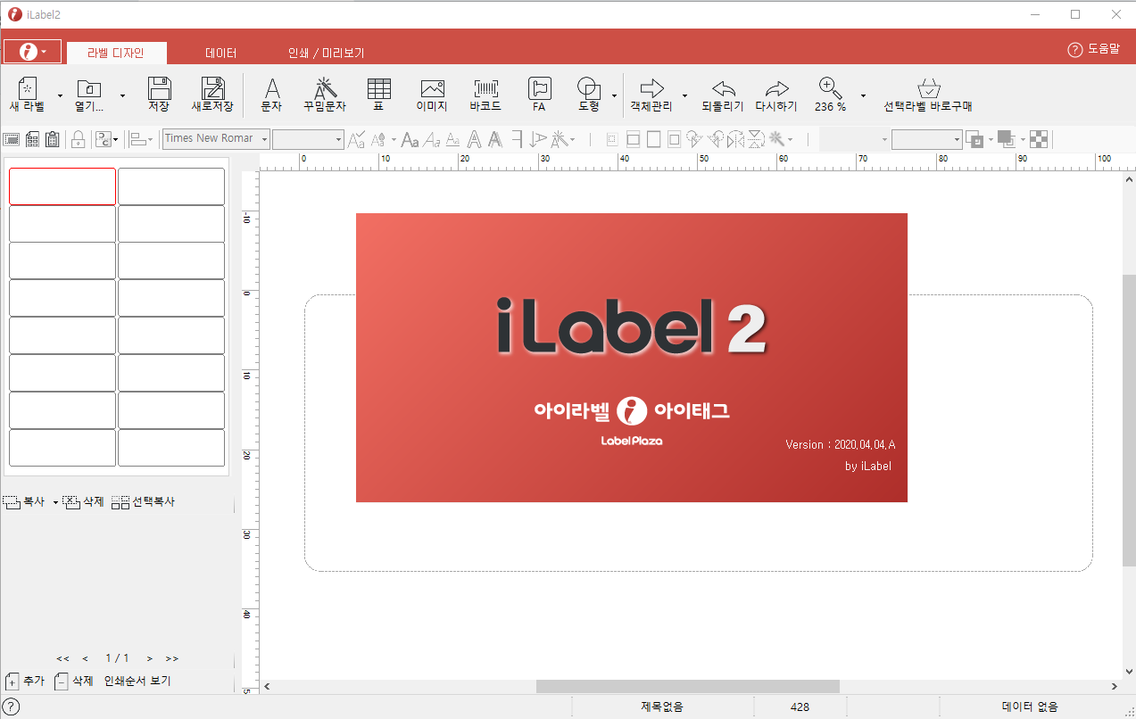Click the clipboard paste icon in small toolbar
The width and height of the screenshot is (1136, 719).
tap(53, 138)
